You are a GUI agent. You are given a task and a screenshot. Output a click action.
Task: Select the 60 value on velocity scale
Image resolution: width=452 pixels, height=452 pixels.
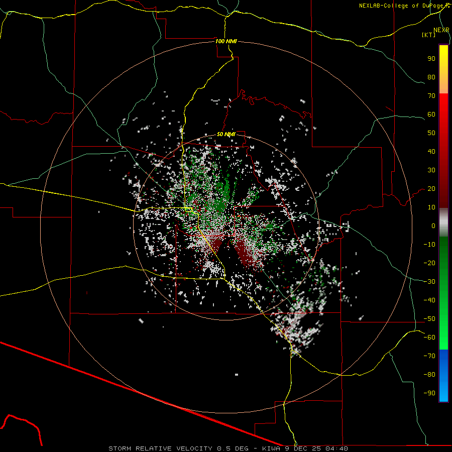pyautogui.click(x=431, y=114)
